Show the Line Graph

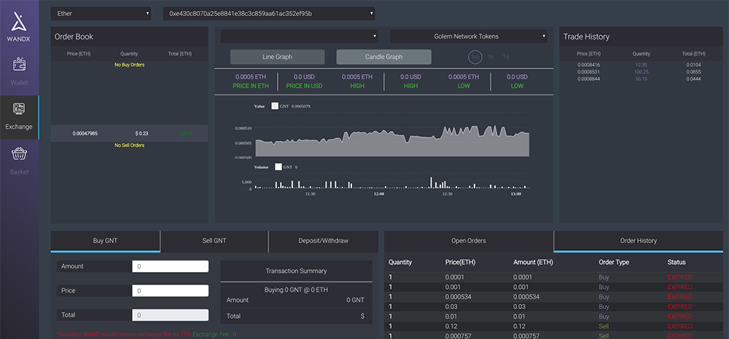coord(278,57)
